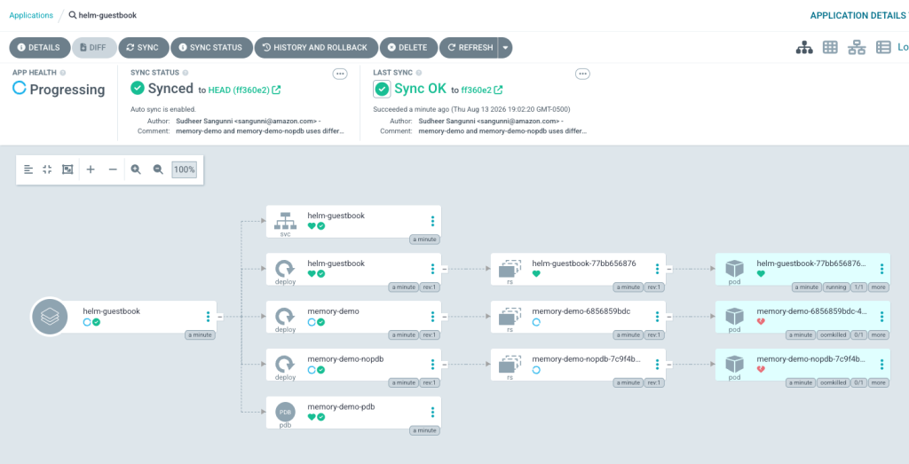
Task: Open menu for helm-guestbook-77bb656876 replicaset
Action: pos(657,269)
